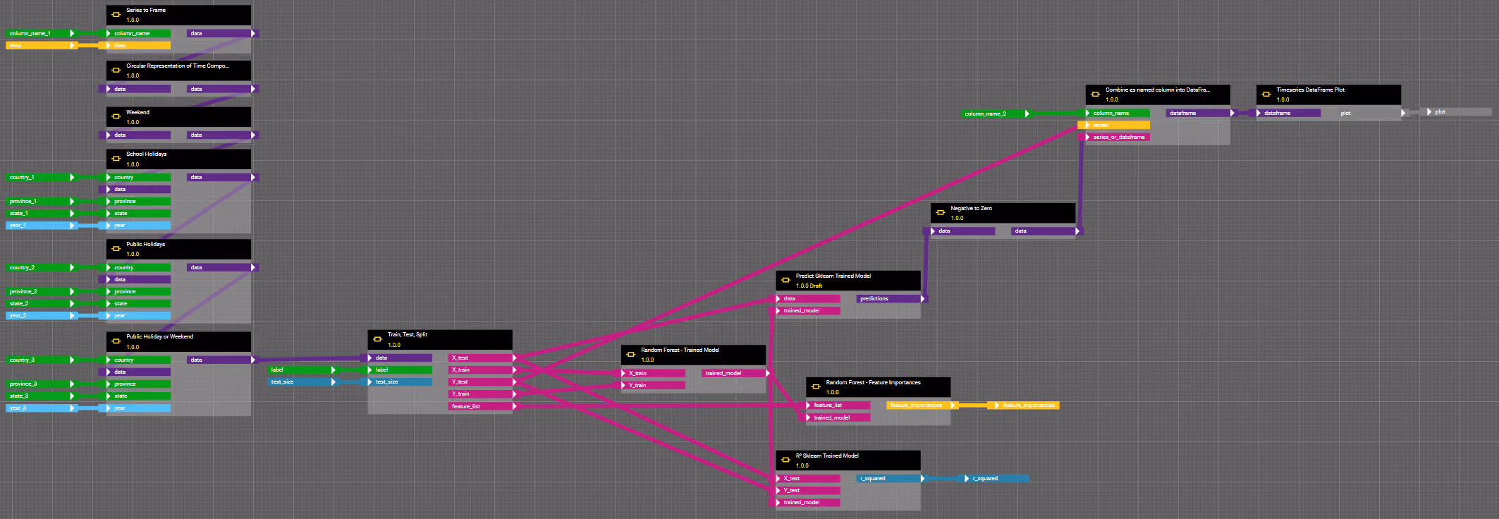Select the series_or_dataframe input port
The width and height of the screenshot is (1499, 519).
[x=1114, y=137]
